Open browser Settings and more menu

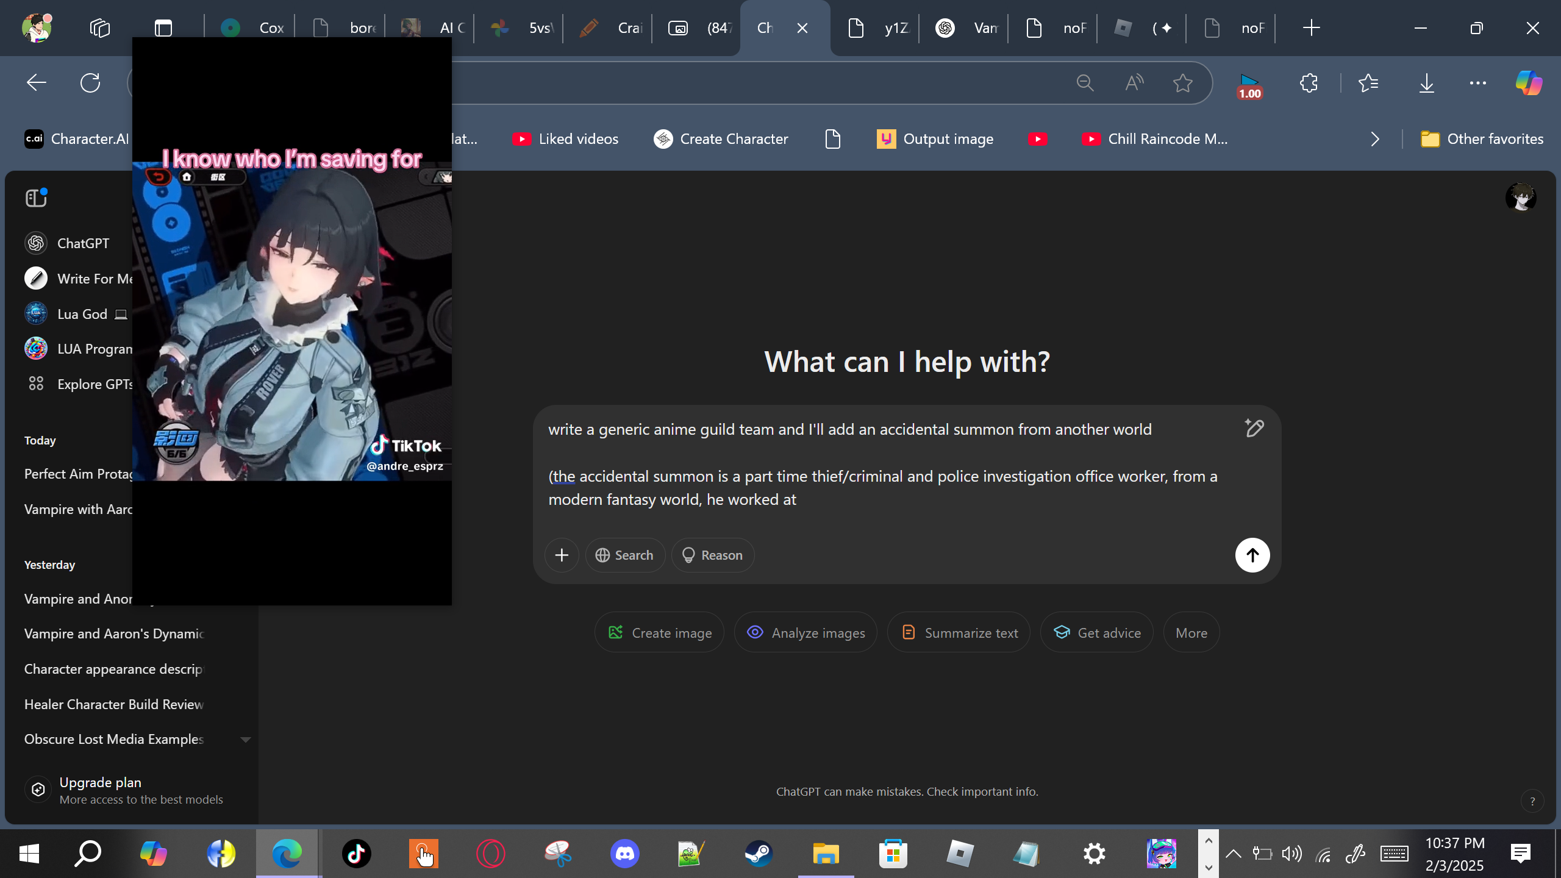(1478, 83)
